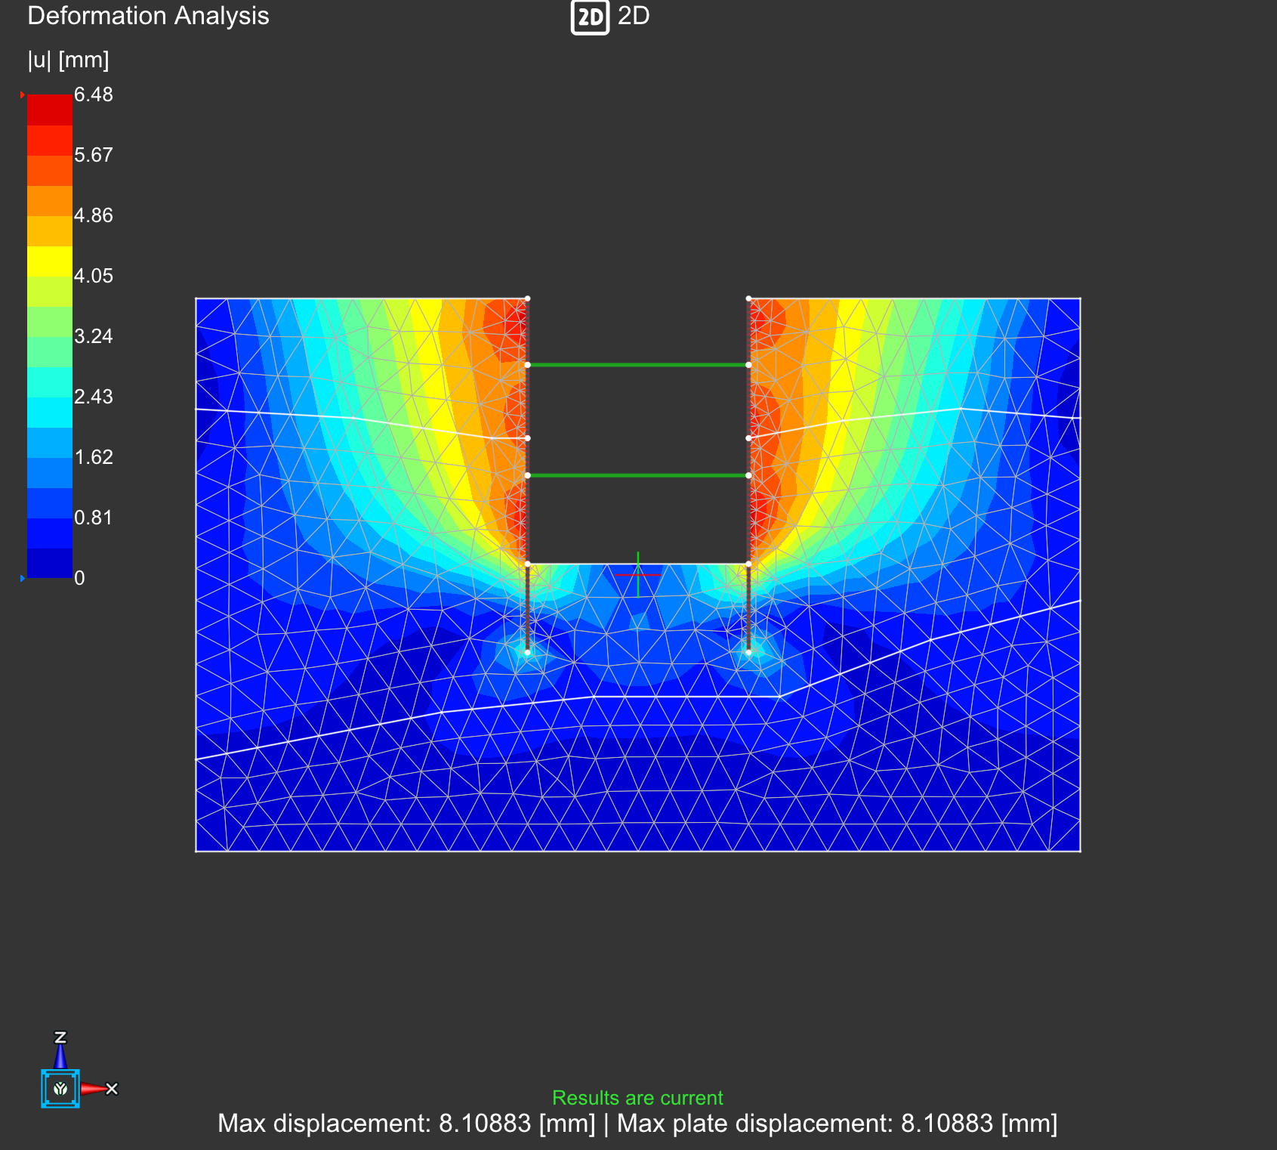This screenshot has height=1150, width=1277.
Task: Click the crosshair at the excavation base center
Action: coord(638,575)
